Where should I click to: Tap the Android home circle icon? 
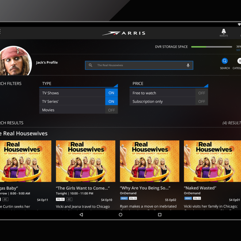pyautogui.click(x=120, y=215)
